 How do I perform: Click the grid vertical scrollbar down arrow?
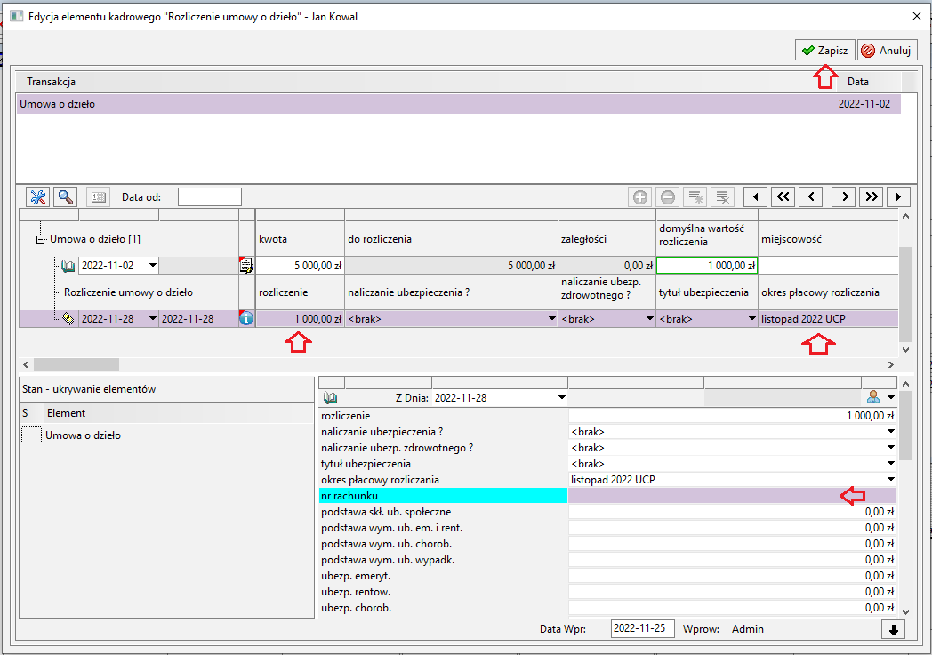[905, 350]
